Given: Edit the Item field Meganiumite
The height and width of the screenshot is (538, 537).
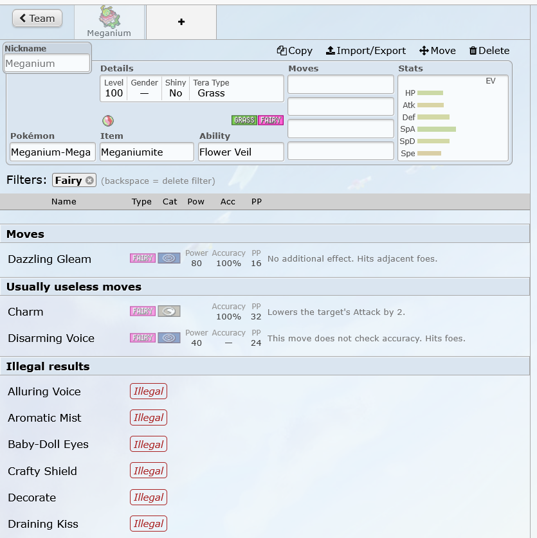Looking at the screenshot, I should 147,152.
